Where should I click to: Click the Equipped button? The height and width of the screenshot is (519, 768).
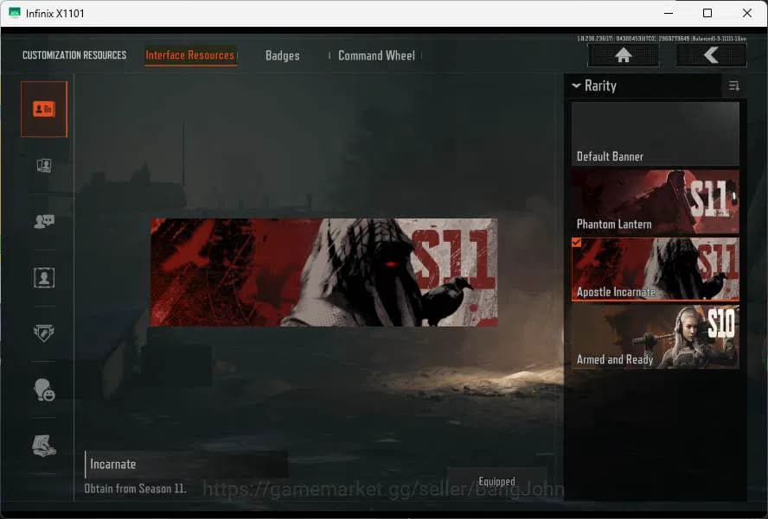point(496,482)
